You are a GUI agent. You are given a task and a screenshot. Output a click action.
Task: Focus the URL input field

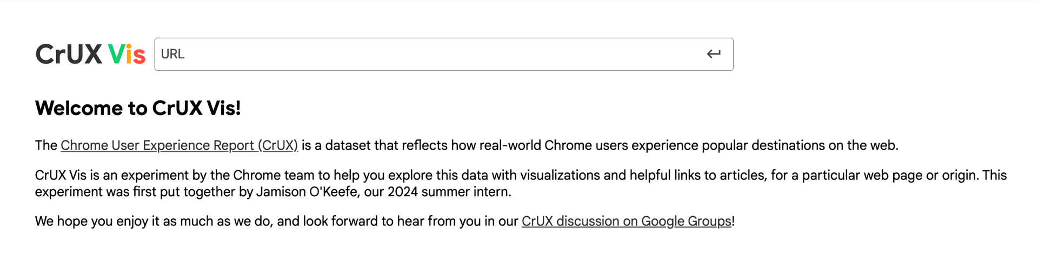click(x=427, y=54)
